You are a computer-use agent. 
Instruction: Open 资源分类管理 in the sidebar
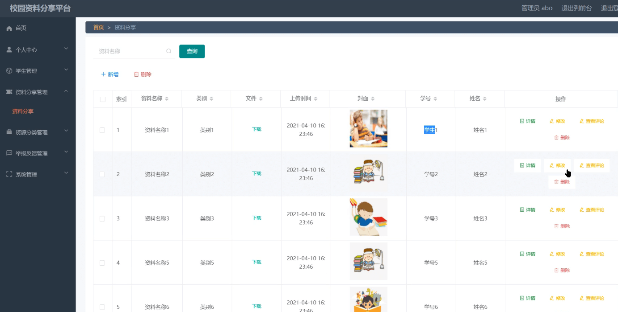click(31, 132)
